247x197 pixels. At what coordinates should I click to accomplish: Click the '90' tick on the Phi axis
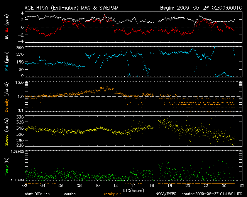[21, 69]
